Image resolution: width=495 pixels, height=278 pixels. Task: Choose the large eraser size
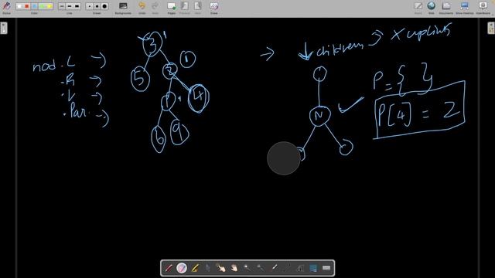pyautogui.click(x=104, y=6)
